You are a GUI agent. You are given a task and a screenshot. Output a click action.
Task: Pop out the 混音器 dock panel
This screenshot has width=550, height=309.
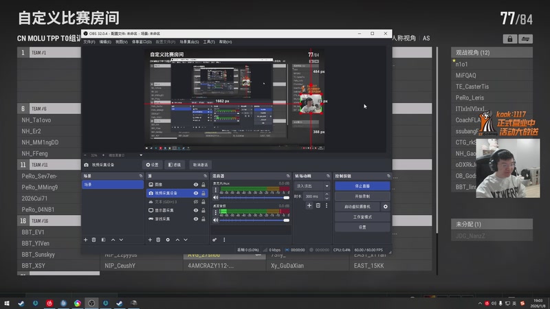pyautogui.click(x=288, y=176)
